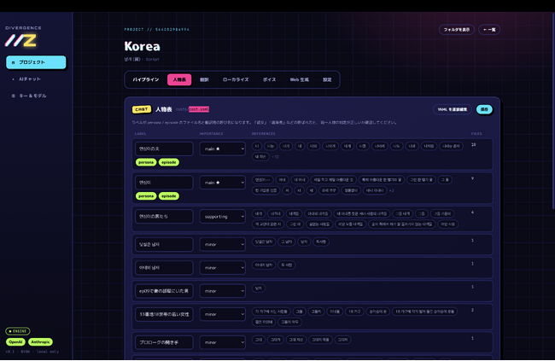555x361 pixels.
Task: Toggle the persona tag in the second cast row
Action: (x=146, y=196)
